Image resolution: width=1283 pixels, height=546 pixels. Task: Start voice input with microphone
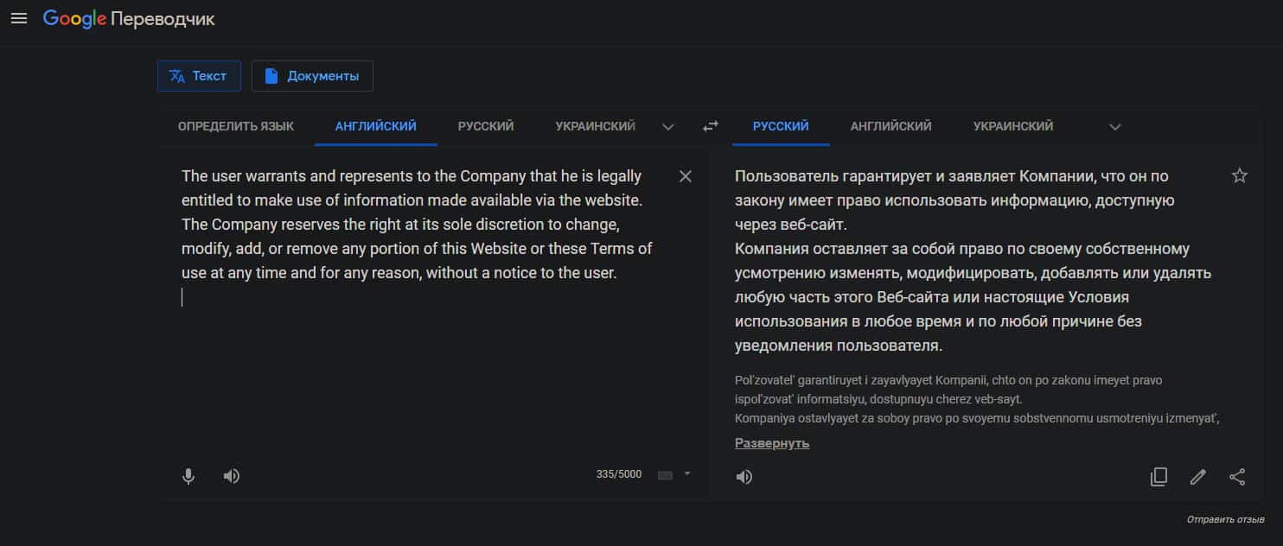click(x=188, y=475)
